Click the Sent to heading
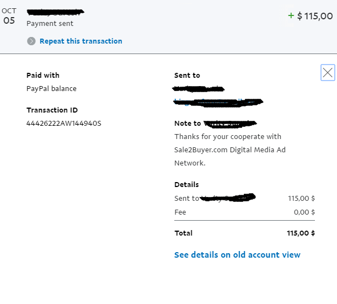This screenshot has width=337, height=304. [x=187, y=75]
